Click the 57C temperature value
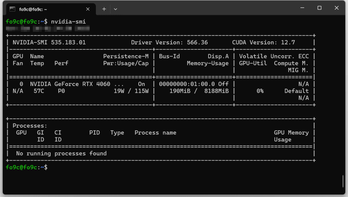Image resolution: width=348 pixels, height=197 pixels. point(39,91)
